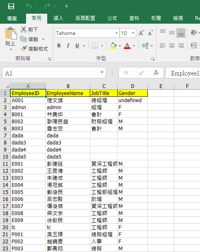Click the text orientation icon
Viewport: 200px width, 252px height.
point(194,33)
